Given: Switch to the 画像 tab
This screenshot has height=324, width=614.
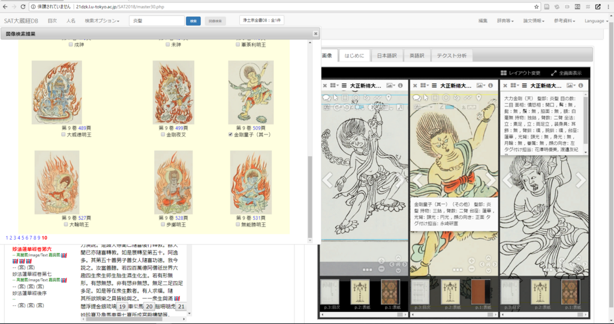Looking at the screenshot, I should [327, 56].
